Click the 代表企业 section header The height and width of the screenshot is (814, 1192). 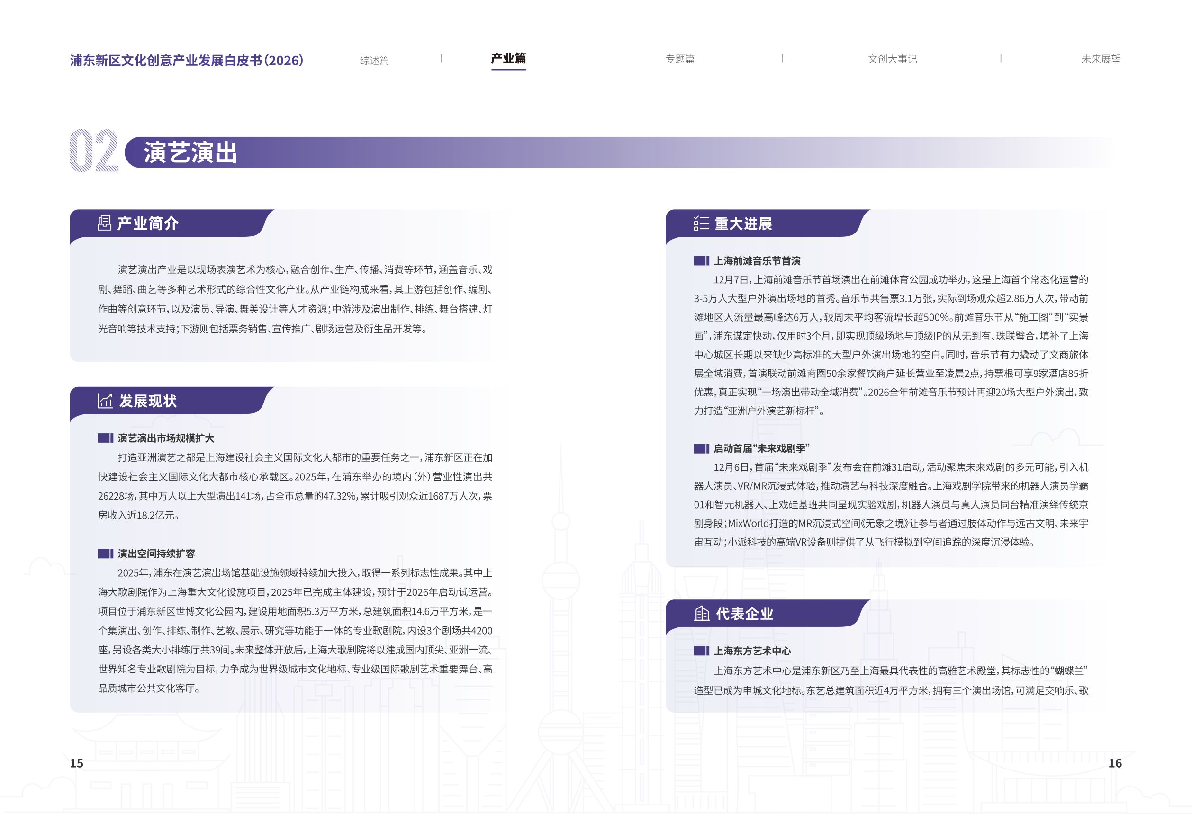(x=744, y=614)
